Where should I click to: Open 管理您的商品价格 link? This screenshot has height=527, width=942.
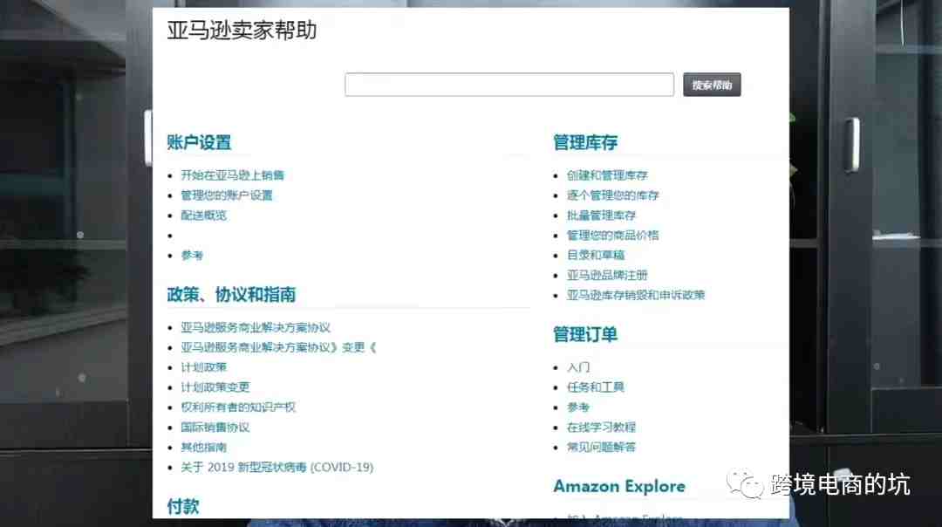coord(612,236)
